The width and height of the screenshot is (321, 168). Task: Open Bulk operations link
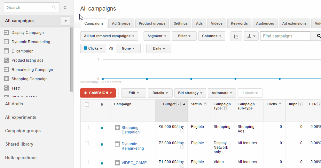pyautogui.click(x=21, y=157)
